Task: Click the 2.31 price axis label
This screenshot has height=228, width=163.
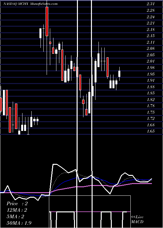Action: [151, 4]
